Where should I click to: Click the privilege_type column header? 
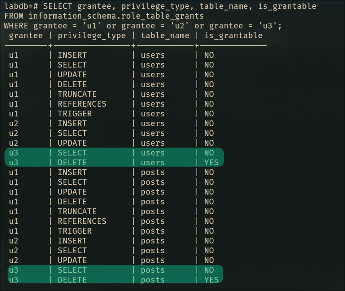[x=92, y=36]
